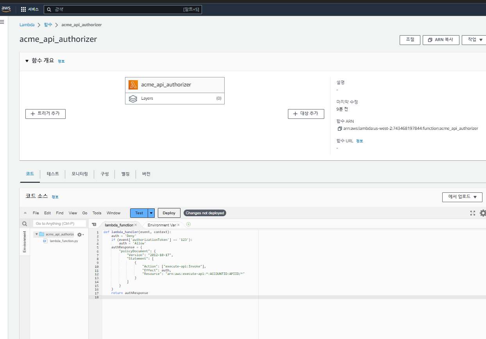Click the Layers stack icon

133,99
